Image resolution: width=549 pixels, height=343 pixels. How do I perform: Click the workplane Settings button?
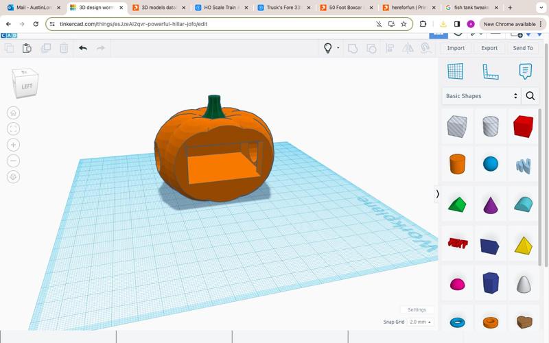417,310
